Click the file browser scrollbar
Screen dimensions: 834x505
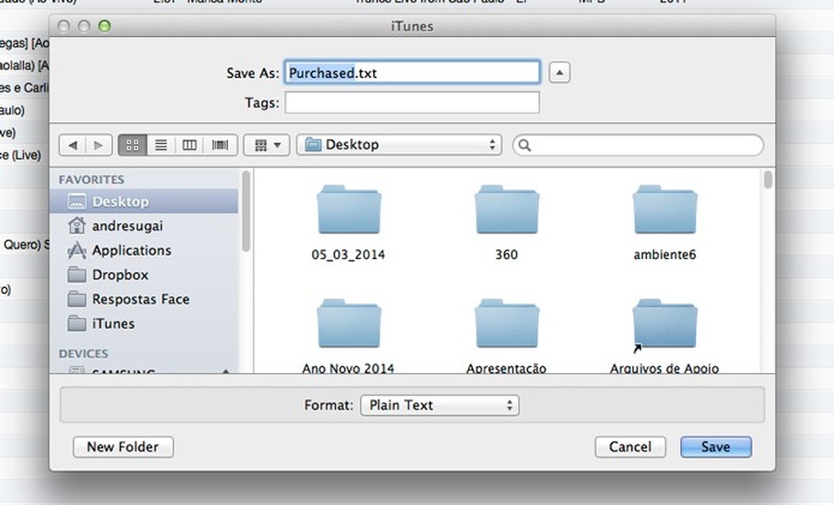(x=768, y=180)
